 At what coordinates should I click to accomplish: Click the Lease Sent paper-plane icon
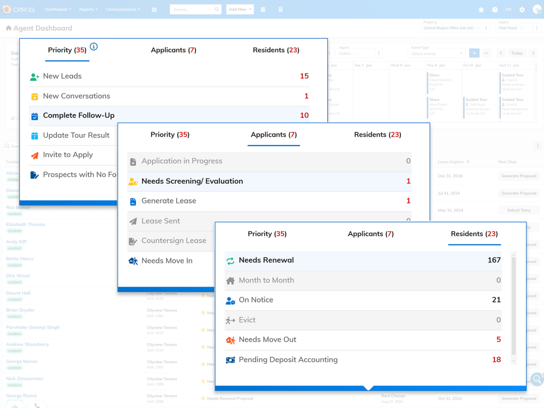coord(133,222)
